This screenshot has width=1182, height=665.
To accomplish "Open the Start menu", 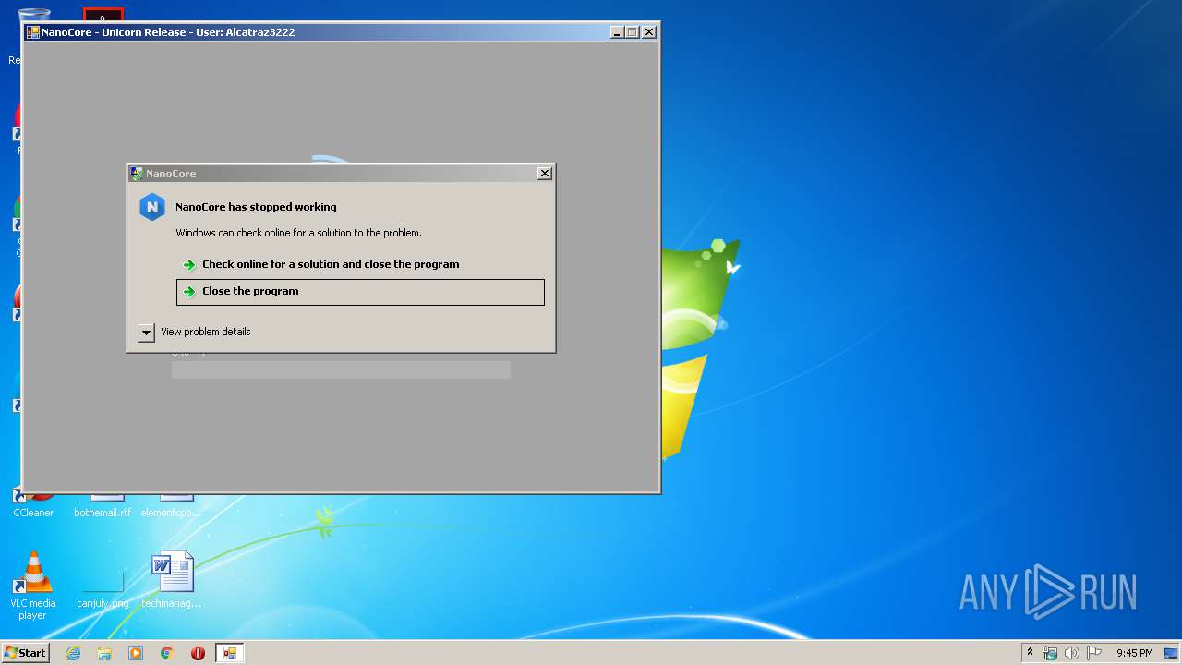I will [x=25, y=653].
